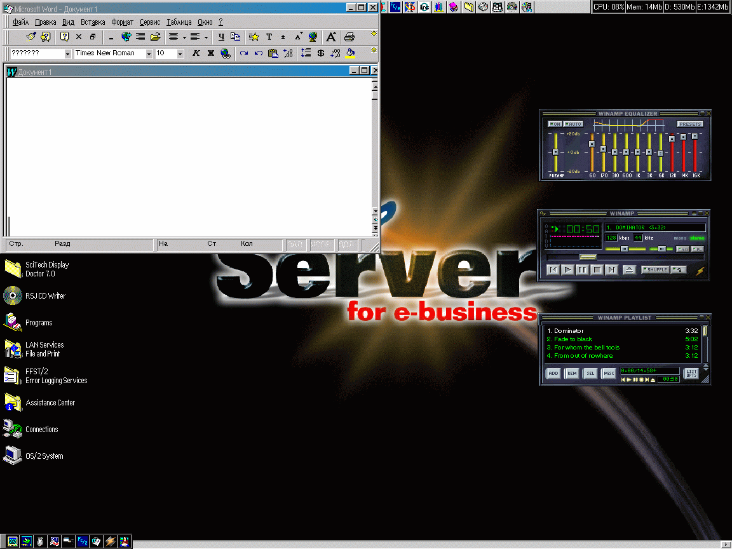Toggle underline Ч button in Word toolbar
The image size is (732, 549).
221,37
